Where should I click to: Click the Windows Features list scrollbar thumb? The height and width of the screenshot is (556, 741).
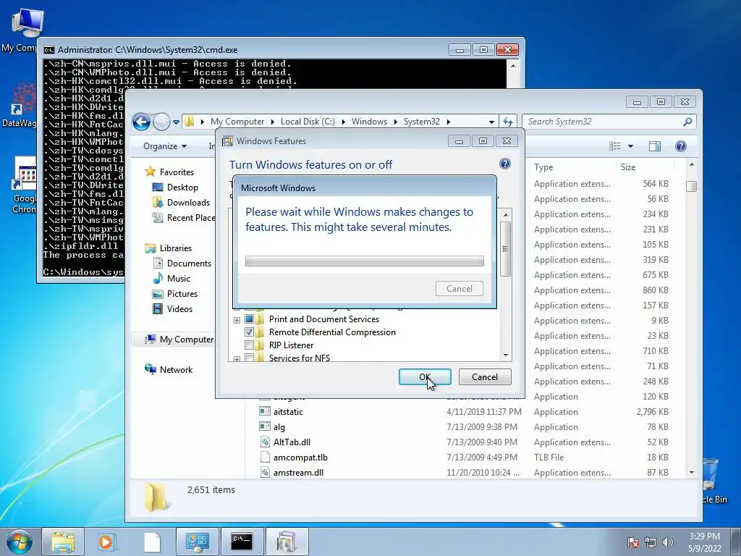tap(505, 249)
